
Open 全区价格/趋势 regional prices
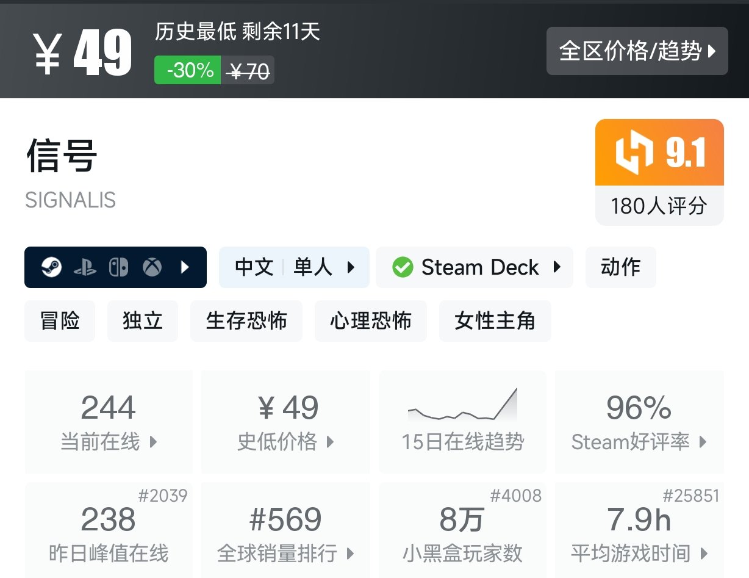(x=637, y=51)
